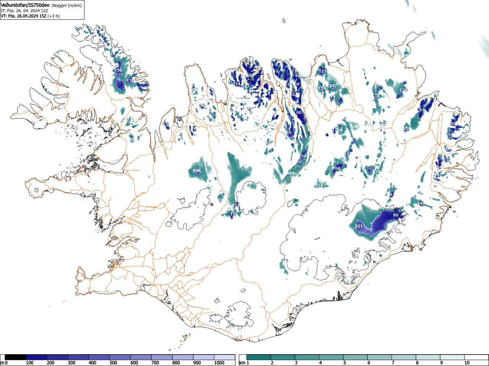489x366 pixels.
Task: Click the 6 tick on the km legend
Action: click(x=369, y=363)
